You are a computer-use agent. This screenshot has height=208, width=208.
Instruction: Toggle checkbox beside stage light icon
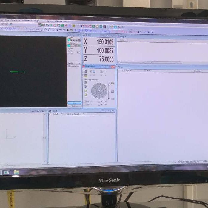83,72
